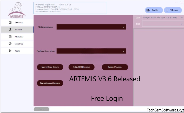Click Huawei Demo Remove button

click(x=50, y=67)
